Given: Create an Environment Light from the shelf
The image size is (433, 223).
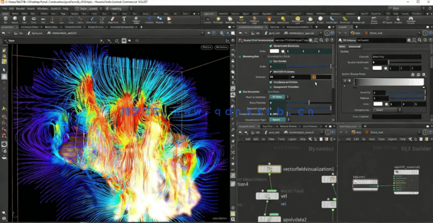Looking at the screenshot, I should click(x=297, y=20).
